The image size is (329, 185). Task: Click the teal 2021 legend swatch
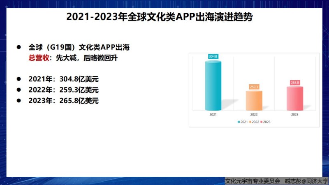[x=239, y=122]
